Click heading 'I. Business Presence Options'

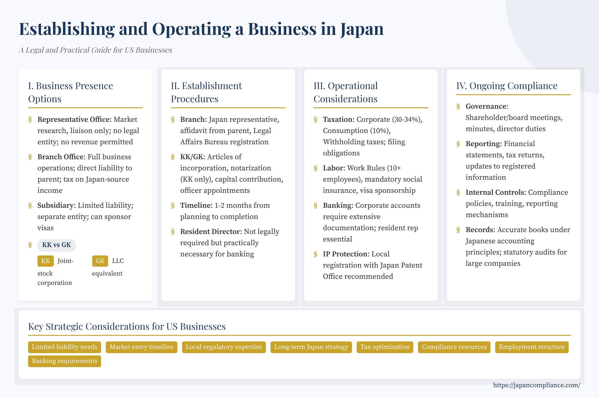(71, 92)
